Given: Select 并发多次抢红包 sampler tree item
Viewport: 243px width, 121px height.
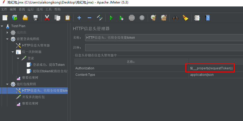Looking at the screenshot, I should (x=33, y=97).
